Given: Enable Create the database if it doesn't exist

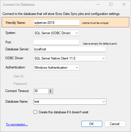Looking at the screenshot, I should click(35, 112).
